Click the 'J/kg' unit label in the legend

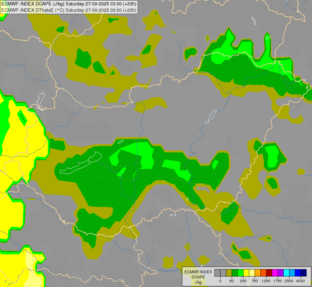click(198, 283)
